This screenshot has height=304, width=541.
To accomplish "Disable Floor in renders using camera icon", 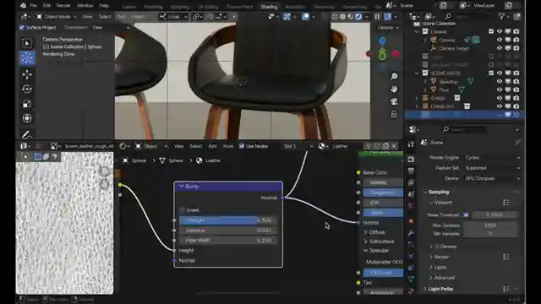I will click(516, 90).
